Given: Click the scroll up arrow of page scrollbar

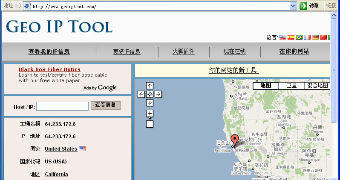Looking at the screenshot, I should [x=334, y=15].
